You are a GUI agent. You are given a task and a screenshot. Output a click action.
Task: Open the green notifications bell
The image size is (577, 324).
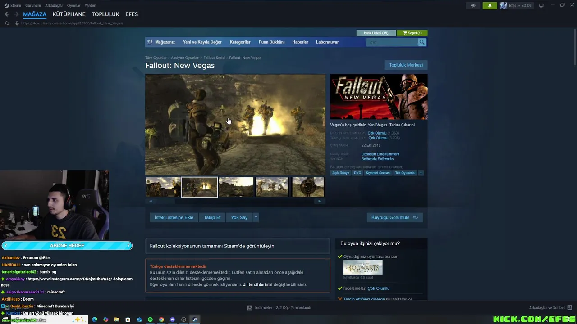pos(490,5)
